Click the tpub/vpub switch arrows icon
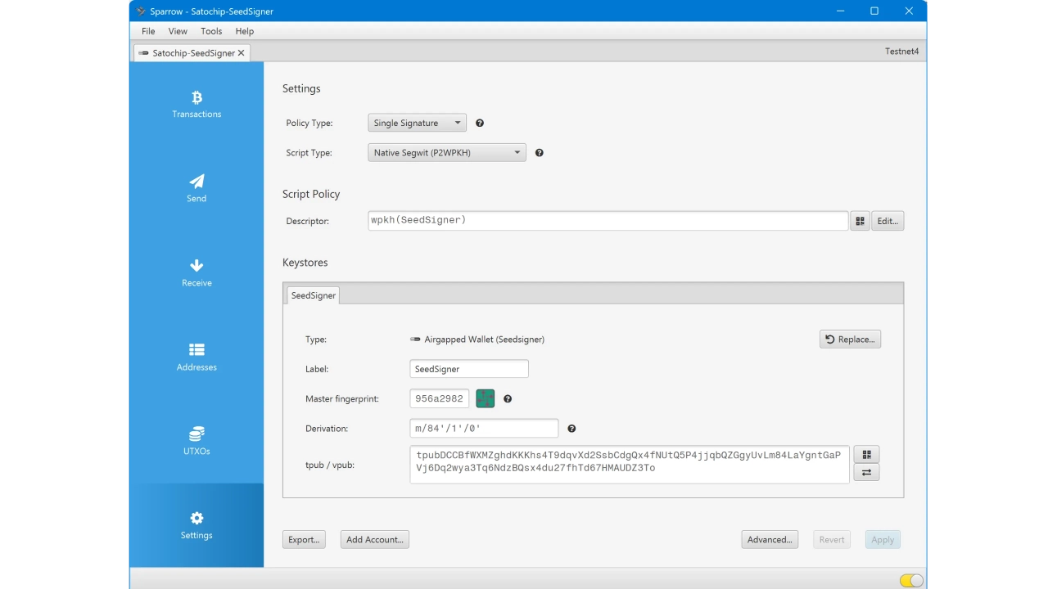 866,472
